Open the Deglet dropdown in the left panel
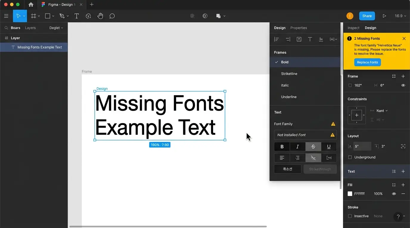410x228 pixels. point(56,28)
